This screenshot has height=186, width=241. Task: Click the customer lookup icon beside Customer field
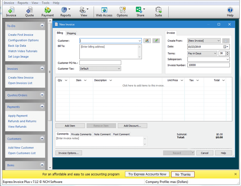click(x=147, y=40)
